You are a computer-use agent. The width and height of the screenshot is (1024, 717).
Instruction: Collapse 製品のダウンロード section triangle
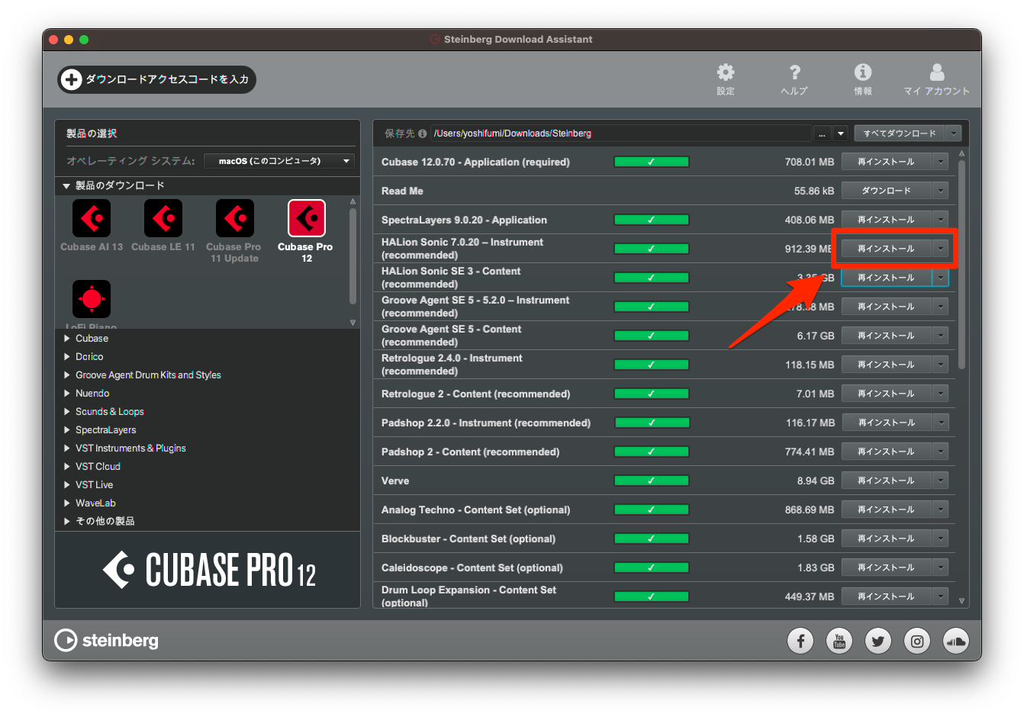[x=66, y=186]
